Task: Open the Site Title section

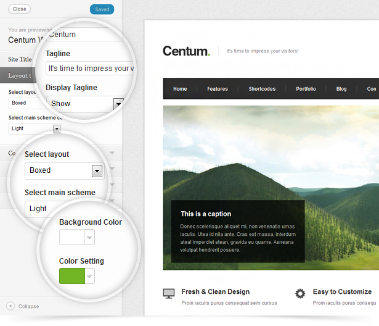Action: point(20,59)
